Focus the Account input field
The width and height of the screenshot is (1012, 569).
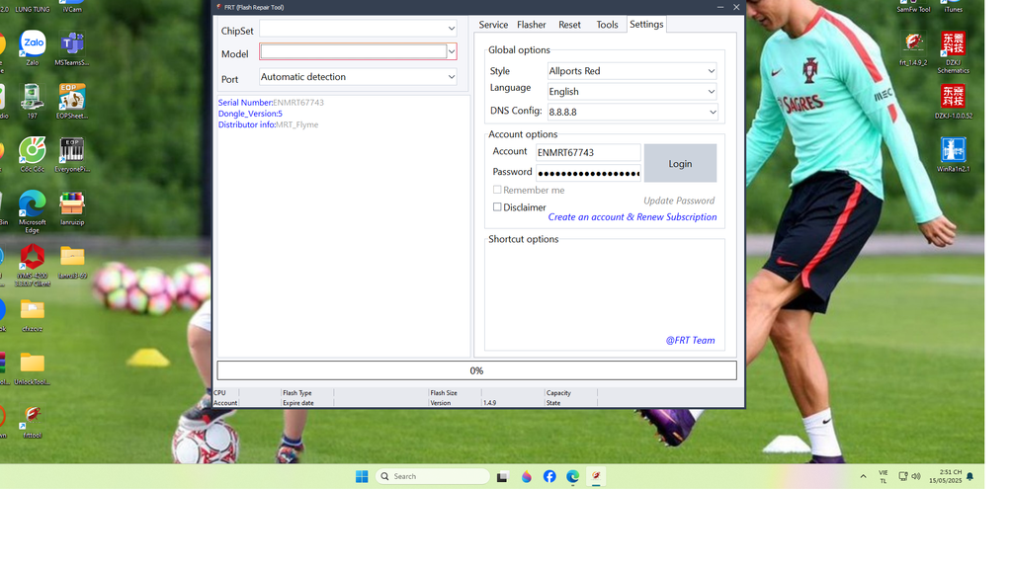coord(588,152)
